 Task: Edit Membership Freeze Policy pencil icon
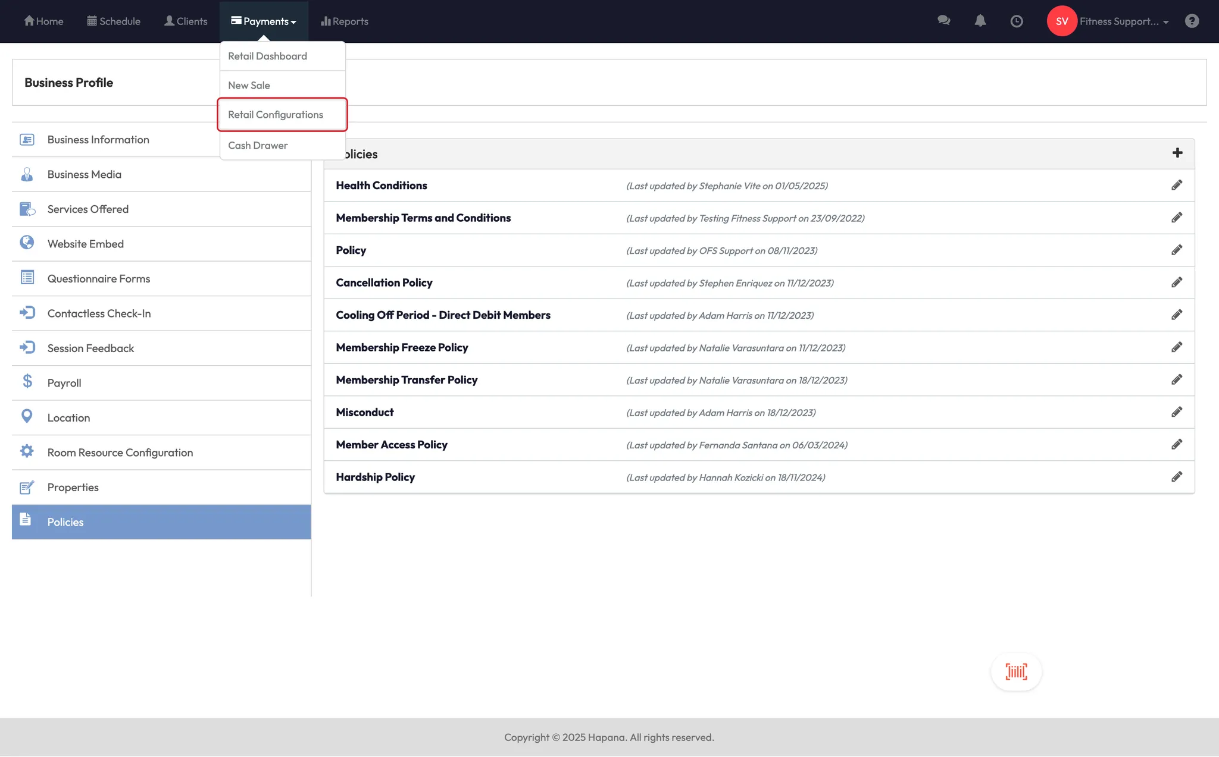[x=1176, y=347]
